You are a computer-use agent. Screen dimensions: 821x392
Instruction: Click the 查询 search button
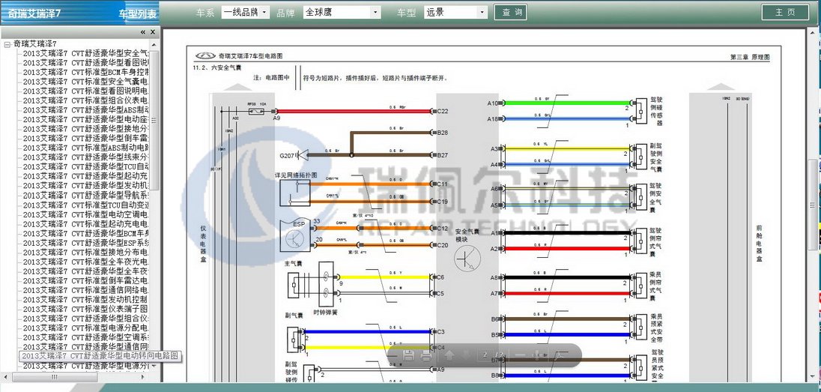pos(512,13)
